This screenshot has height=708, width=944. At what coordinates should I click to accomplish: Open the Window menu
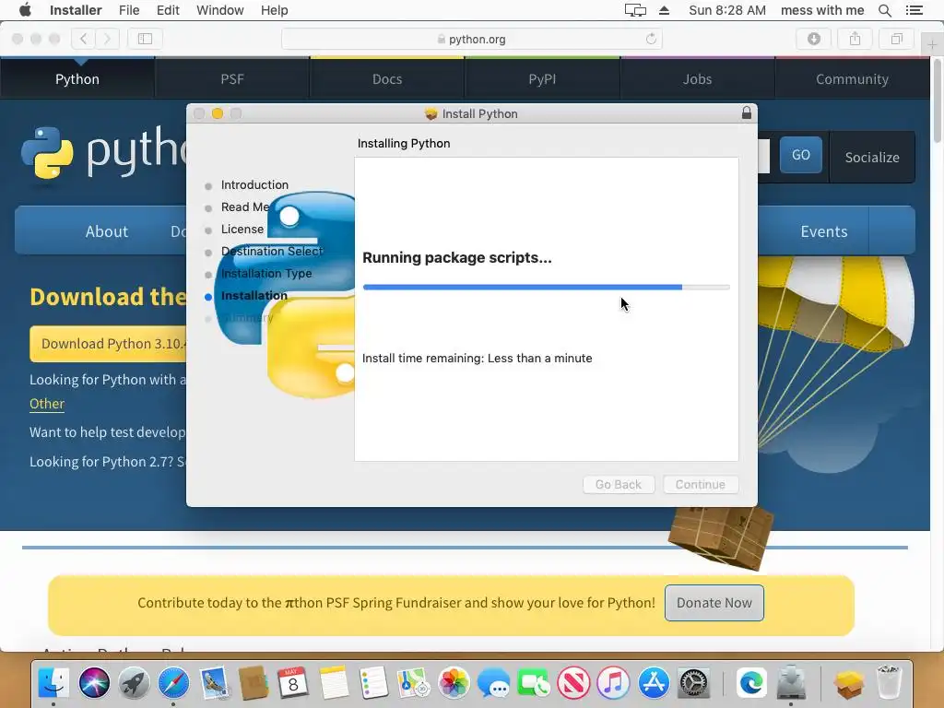pyautogui.click(x=219, y=10)
